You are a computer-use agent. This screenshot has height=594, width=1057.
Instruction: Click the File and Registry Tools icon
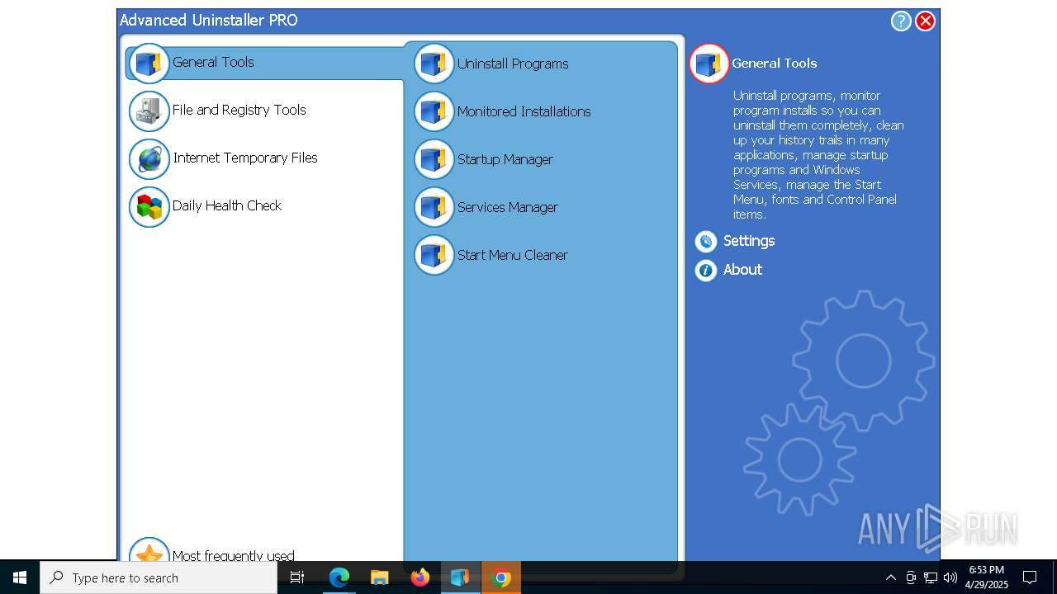(149, 111)
